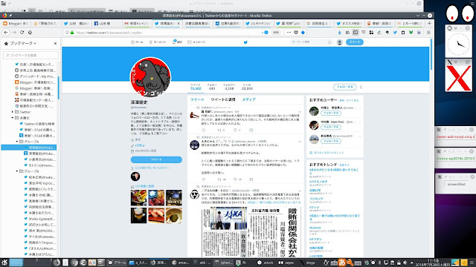Open the first tweet's dropdown caret

coord(300,112)
